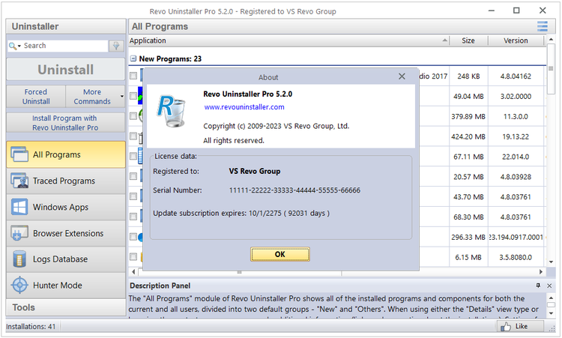Sort by the Application column header

click(288, 40)
